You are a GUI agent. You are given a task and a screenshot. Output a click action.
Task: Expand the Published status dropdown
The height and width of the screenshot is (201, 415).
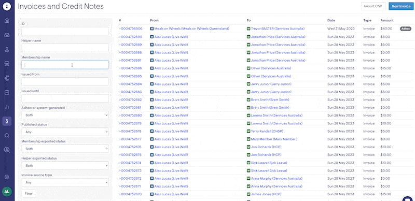coord(65,132)
